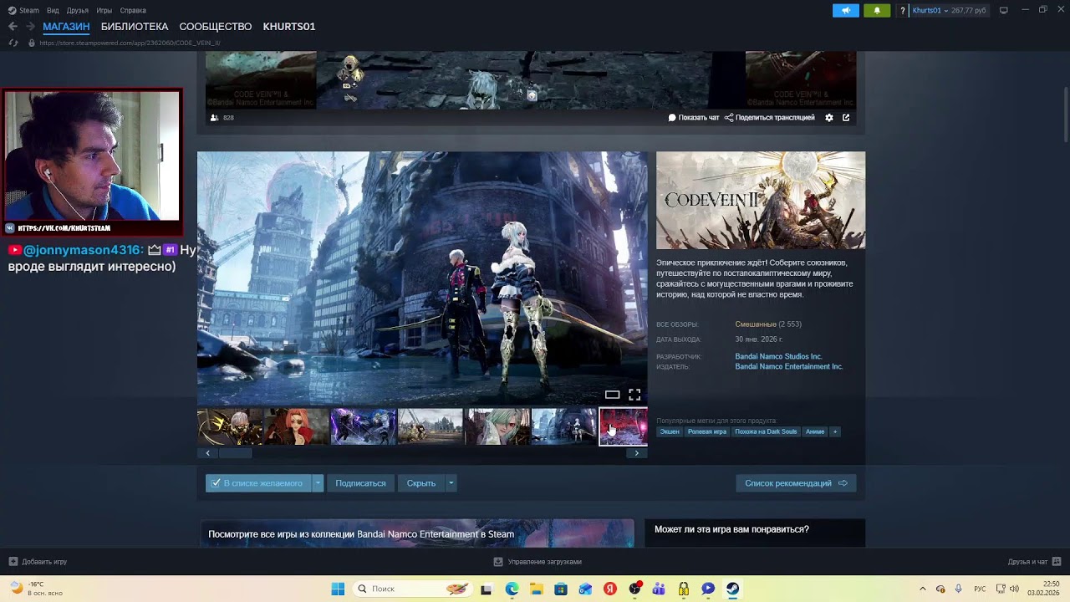Open Steam Friends and Chat

point(1034,562)
